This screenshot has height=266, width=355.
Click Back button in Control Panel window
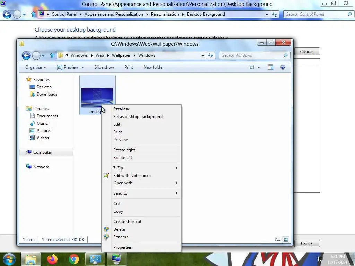tap(7, 14)
